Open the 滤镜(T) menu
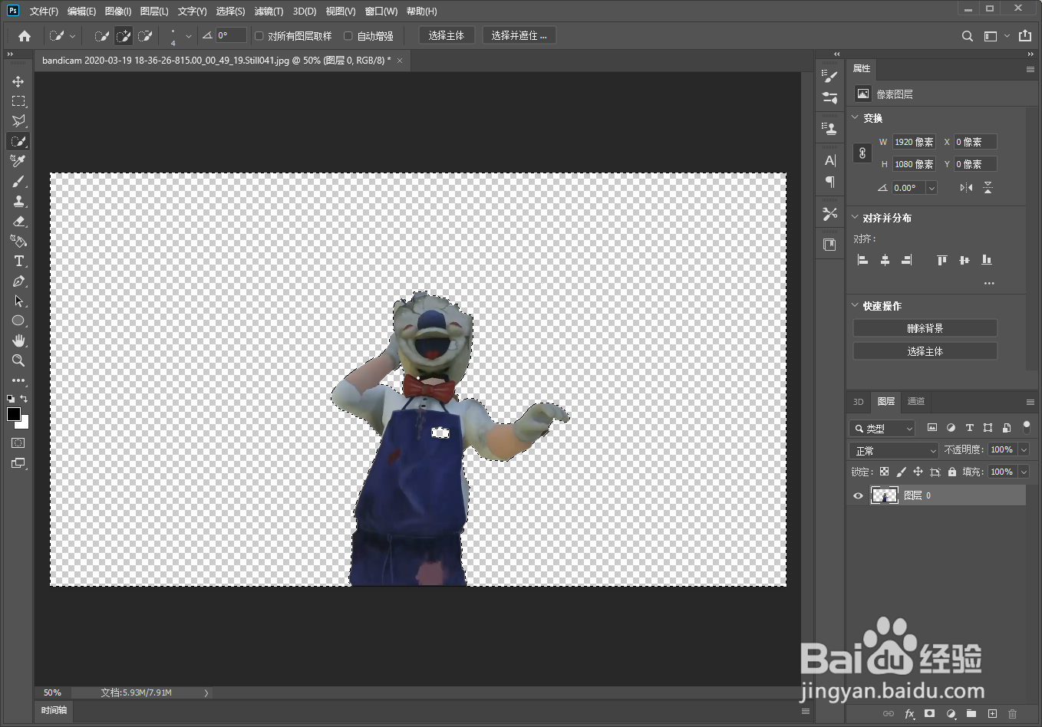1042x727 pixels. [269, 11]
